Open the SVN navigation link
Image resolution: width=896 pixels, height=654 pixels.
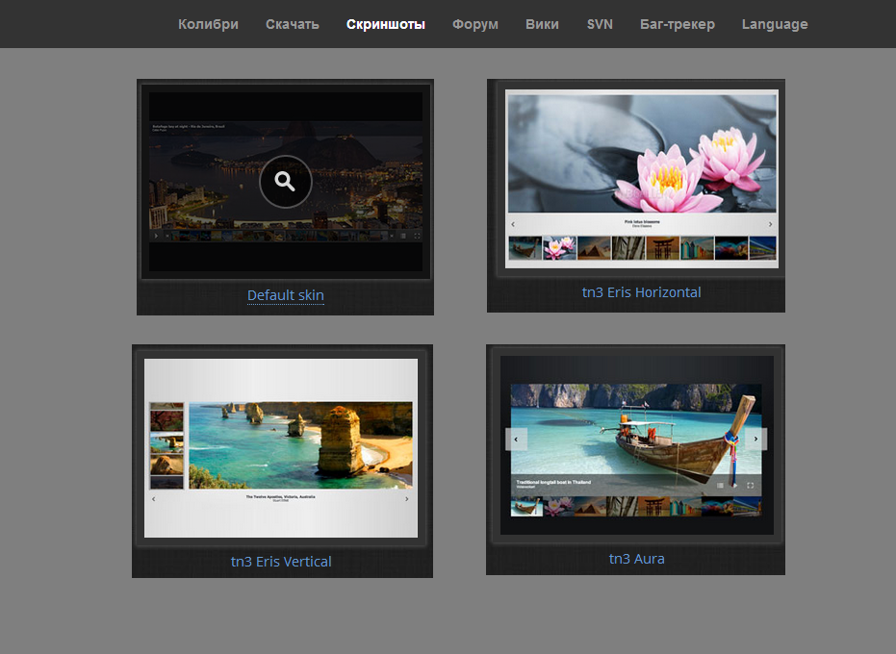click(x=600, y=24)
